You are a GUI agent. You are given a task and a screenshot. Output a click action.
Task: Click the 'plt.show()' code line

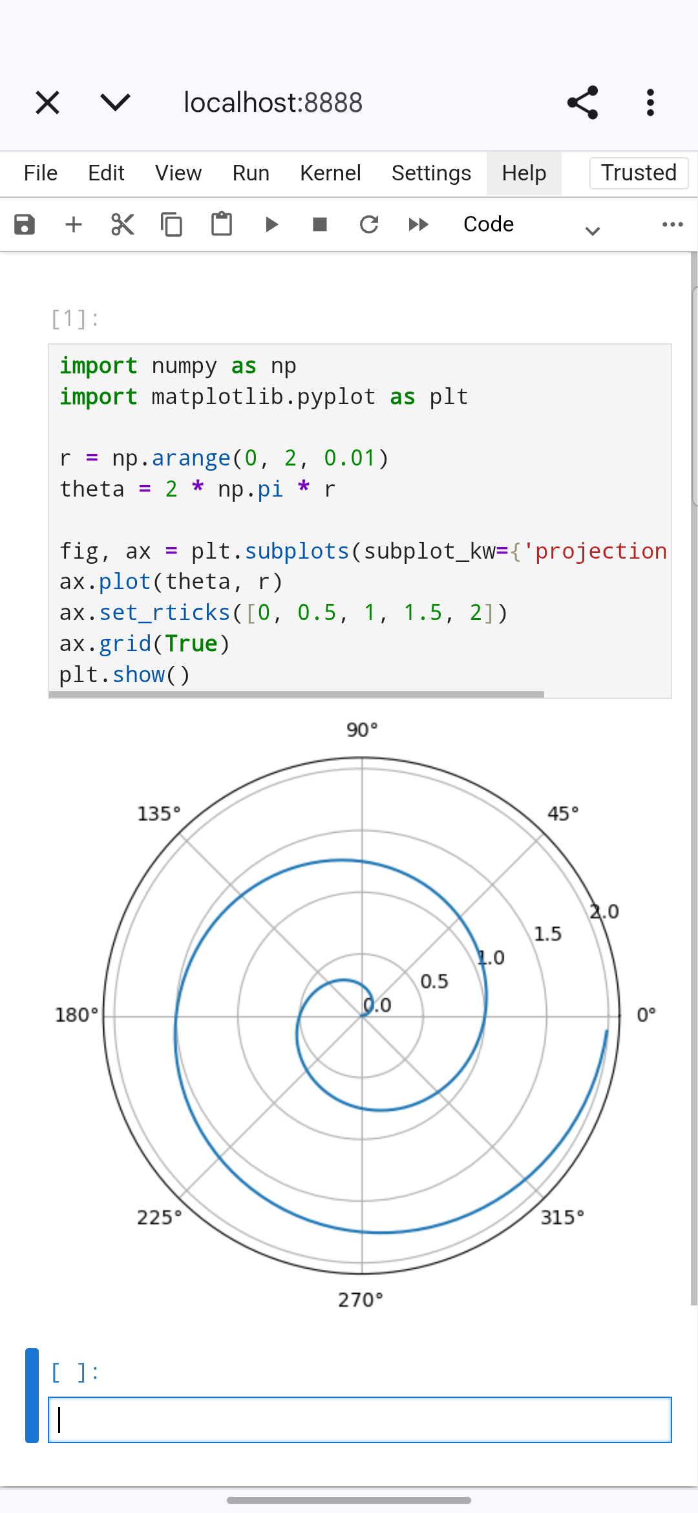coord(125,674)
